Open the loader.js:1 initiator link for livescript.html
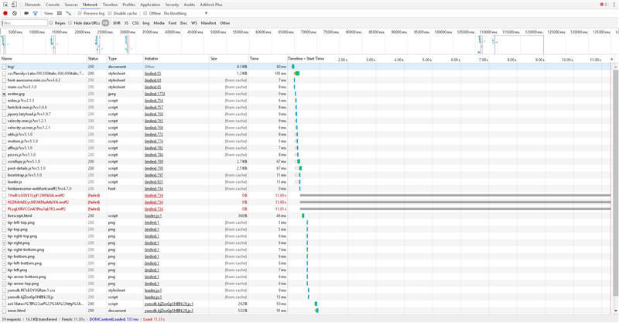 click(153, 216)
